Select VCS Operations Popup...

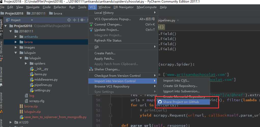[123, 19]
